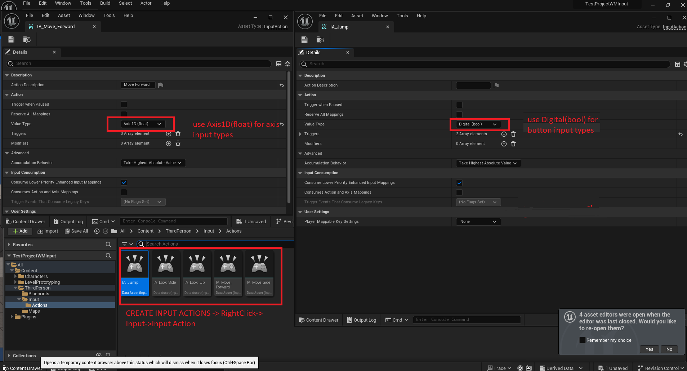Search the Favorites section with magnifier icon
The width and height of the screenshot is (687, 371).
[108, 244]
